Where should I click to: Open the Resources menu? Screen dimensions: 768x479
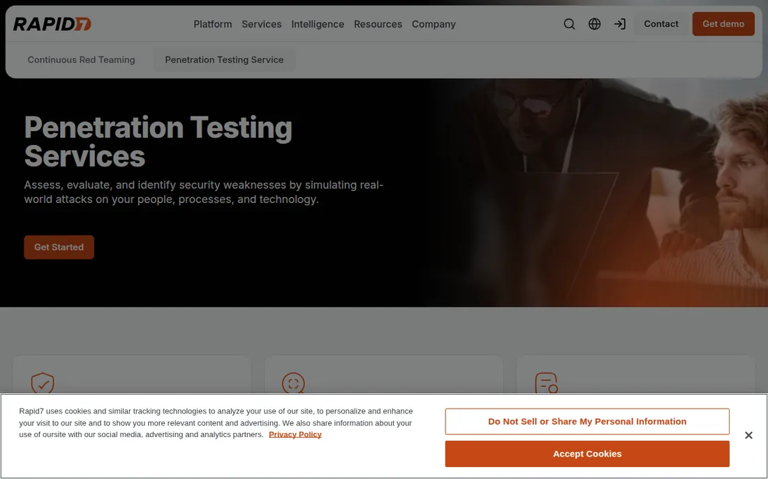[378, 24]
